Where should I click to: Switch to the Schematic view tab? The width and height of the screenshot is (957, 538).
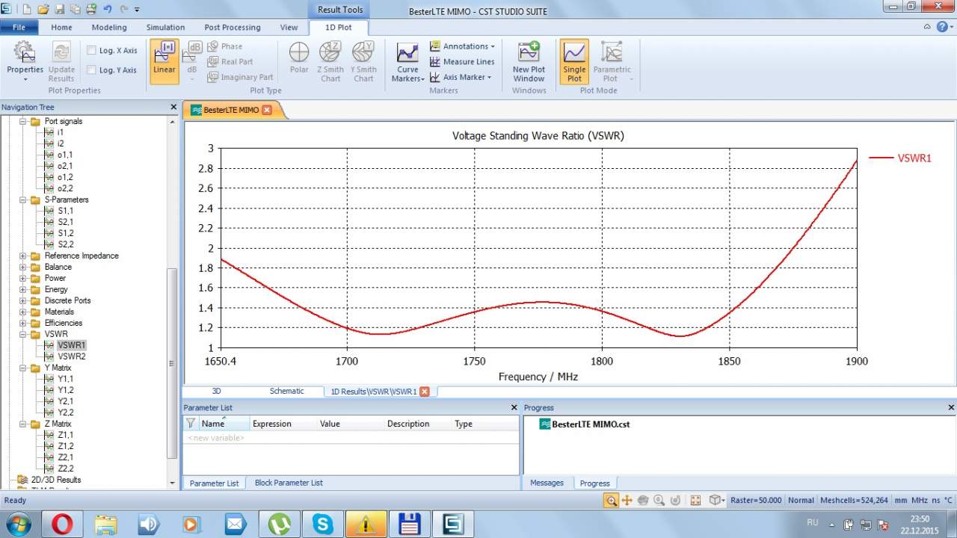click(286, 391)
